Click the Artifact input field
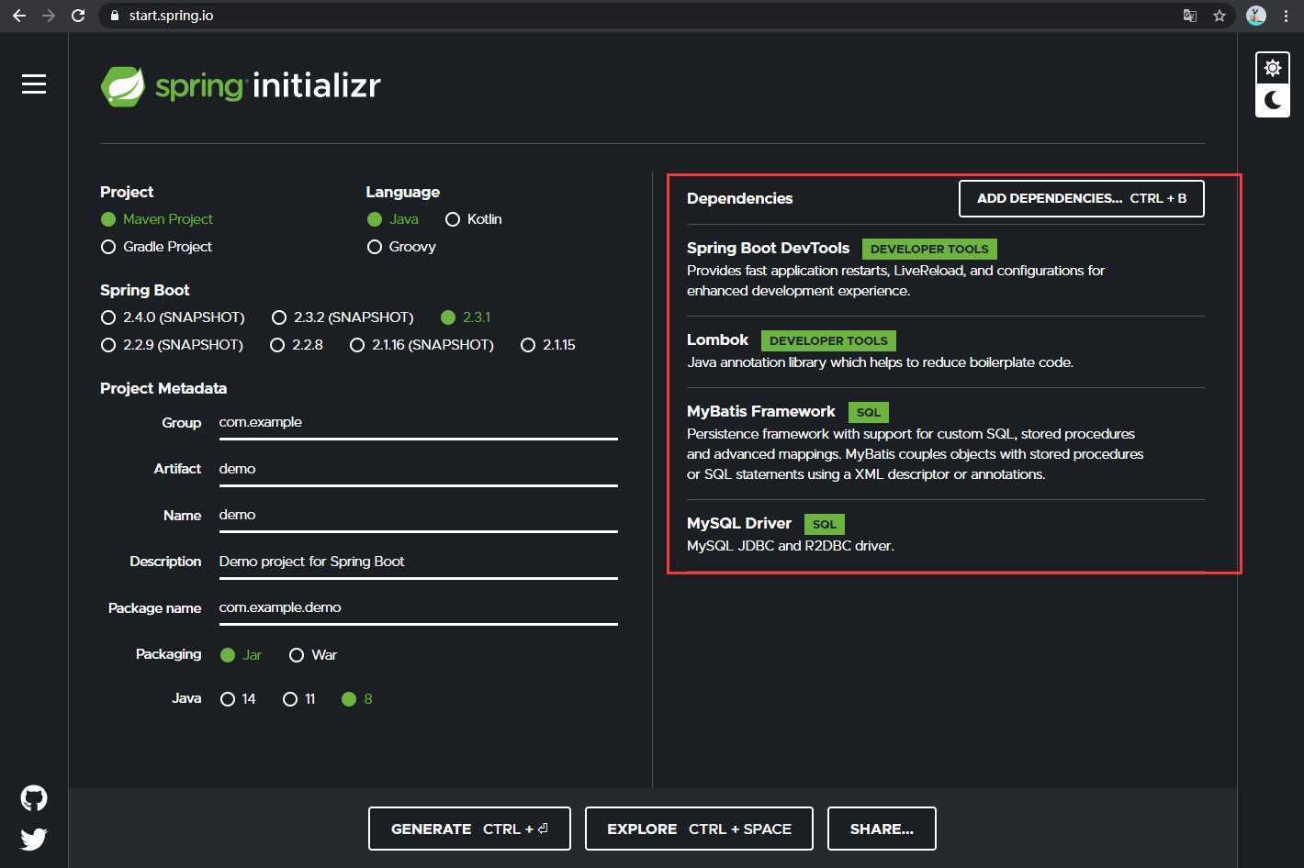The width and height of the screenshot is (1304, 868). (418, 469)
